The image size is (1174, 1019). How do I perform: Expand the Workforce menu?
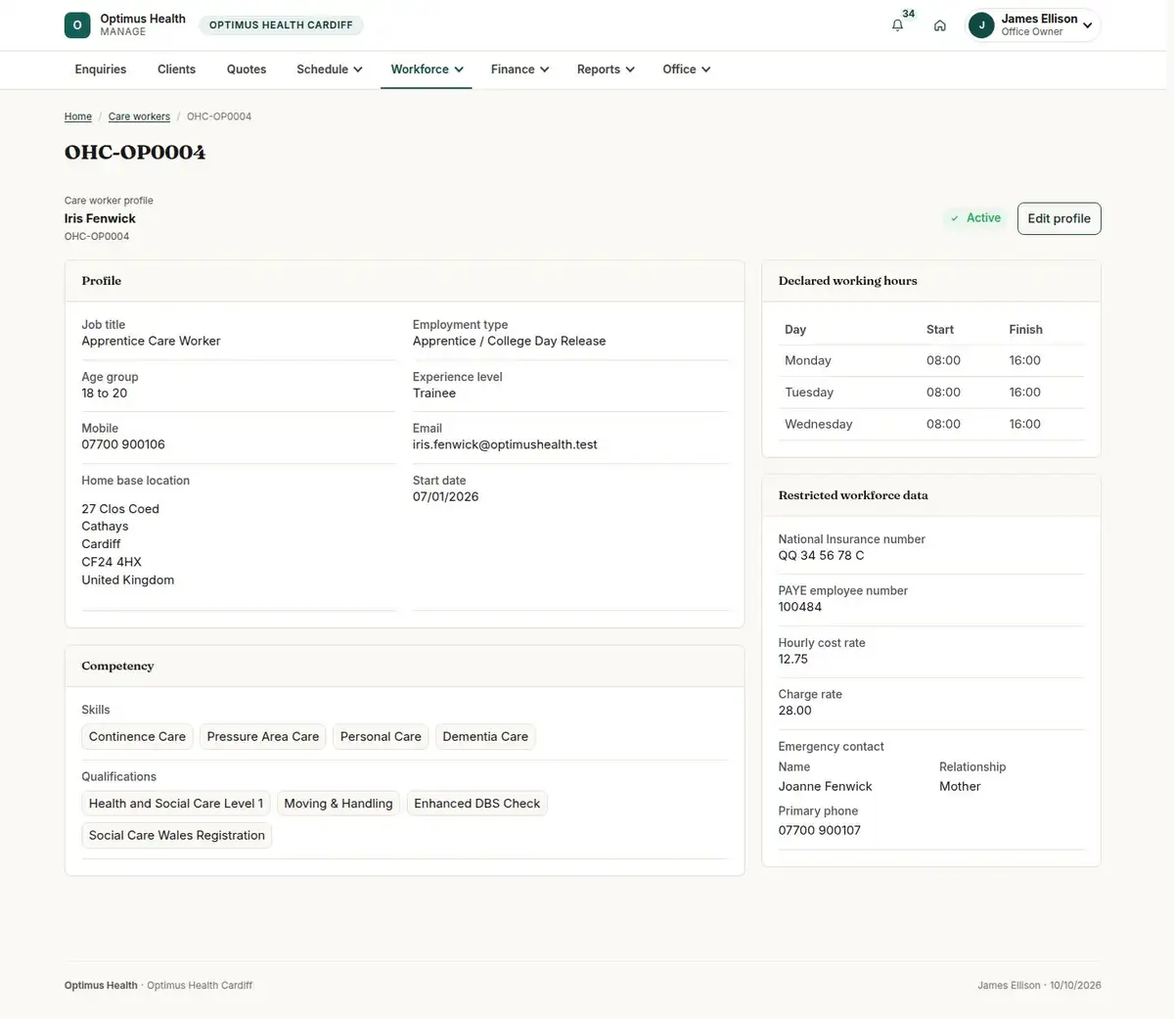click(x=427, y=69)
